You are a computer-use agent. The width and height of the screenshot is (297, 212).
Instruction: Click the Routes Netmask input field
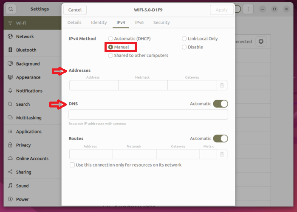135,154
